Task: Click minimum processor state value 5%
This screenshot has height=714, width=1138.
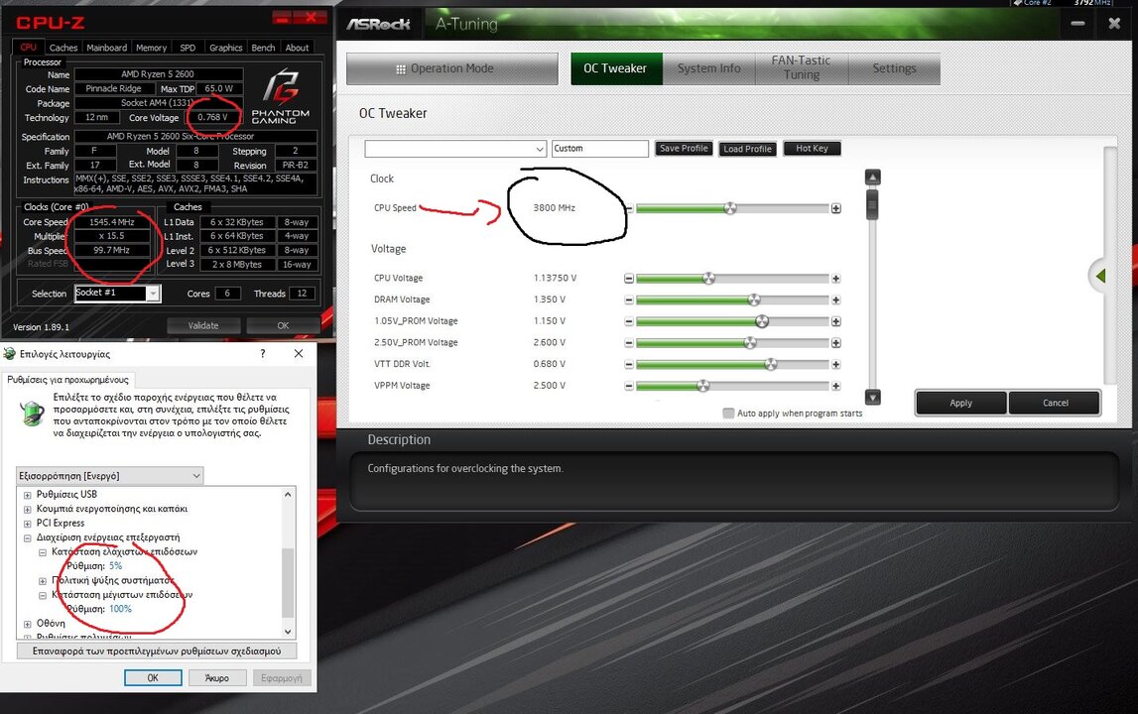Action: pos(115,566)
